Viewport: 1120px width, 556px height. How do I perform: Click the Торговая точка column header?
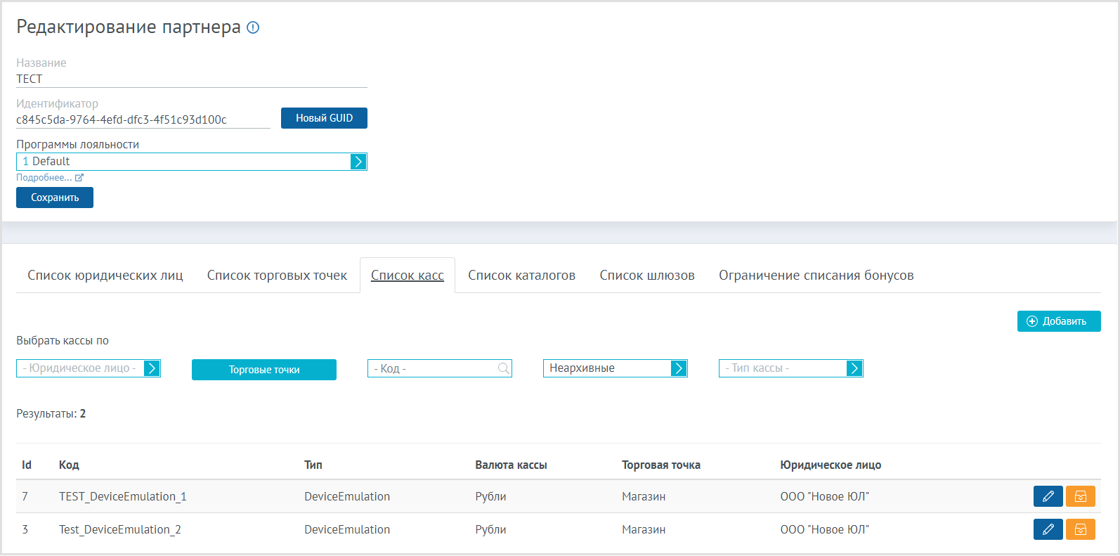pyautogui.click(x=661, y=465)
